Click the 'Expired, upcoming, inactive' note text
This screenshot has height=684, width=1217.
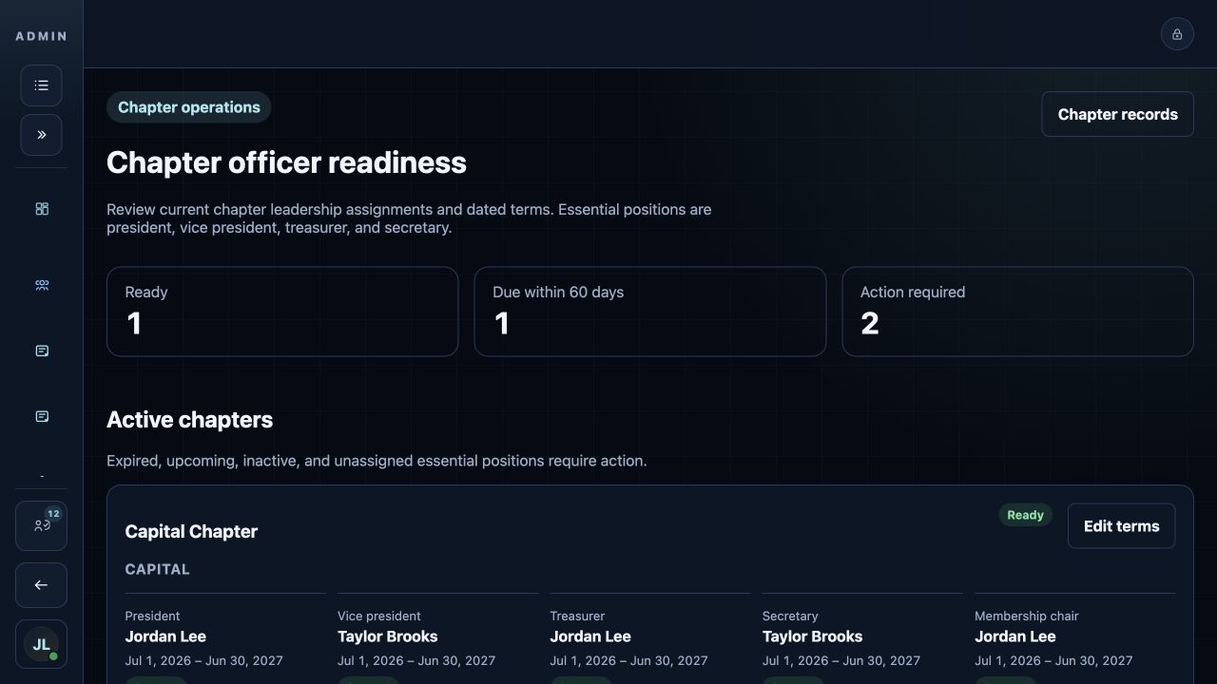(377, 461)
